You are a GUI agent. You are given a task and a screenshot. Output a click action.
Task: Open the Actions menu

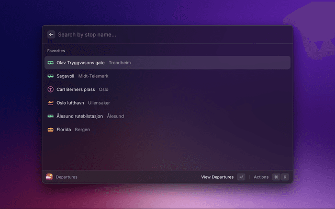[x=261, y=177]
